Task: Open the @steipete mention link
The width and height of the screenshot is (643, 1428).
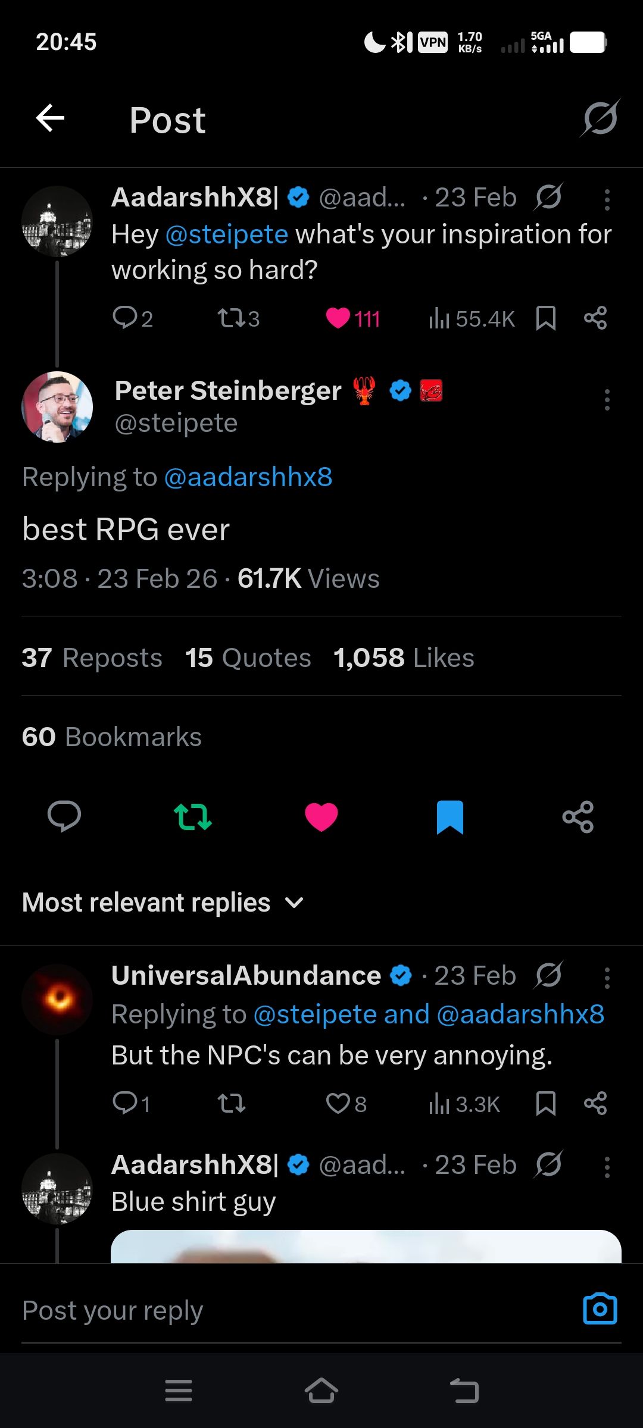Action: click(227, 234)
